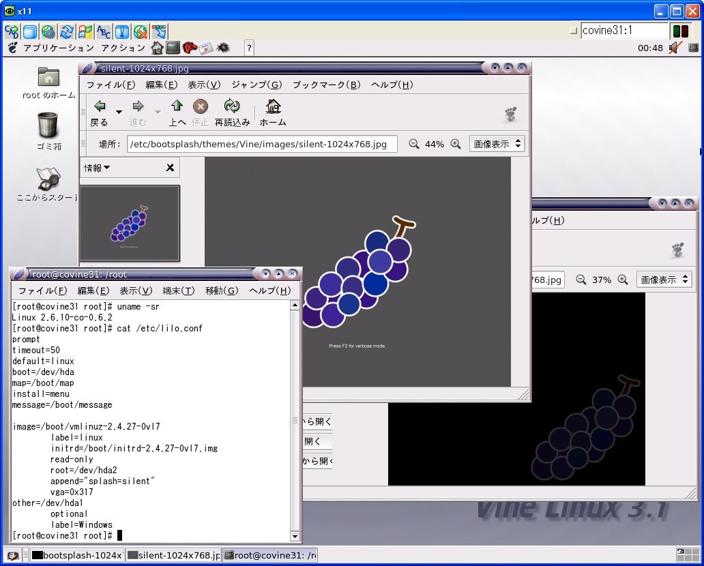Click the terminal line 'vga=0x317'
This screenshot has width=704, height=566.
(x=72, y=492)
